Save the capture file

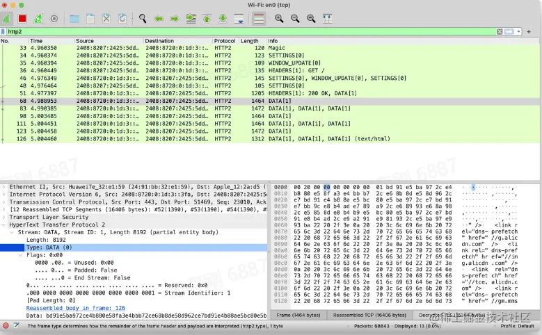point(90,18)
